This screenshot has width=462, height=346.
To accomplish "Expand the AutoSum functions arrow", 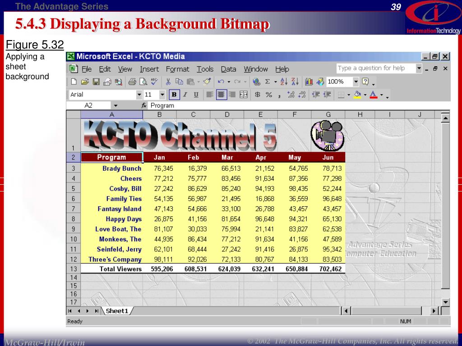I will pyautogui.click(x=276, y=82).
